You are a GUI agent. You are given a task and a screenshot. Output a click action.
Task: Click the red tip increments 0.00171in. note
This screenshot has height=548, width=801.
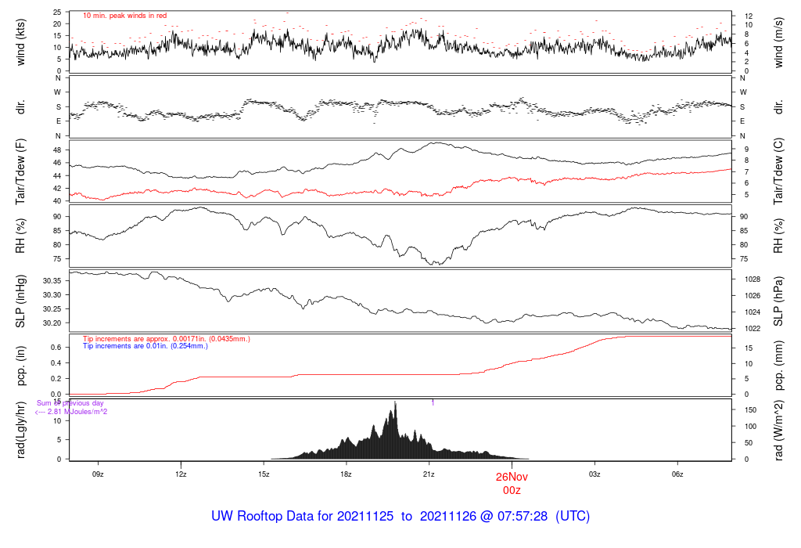point(167,339)
